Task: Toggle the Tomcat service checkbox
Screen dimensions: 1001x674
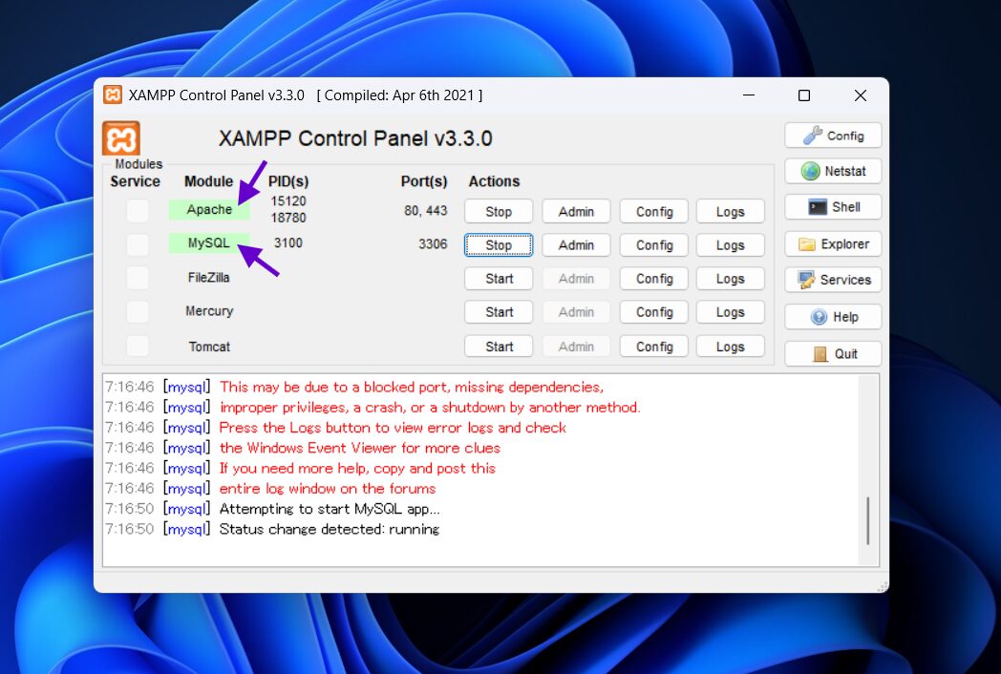Action: pos(138,347)
